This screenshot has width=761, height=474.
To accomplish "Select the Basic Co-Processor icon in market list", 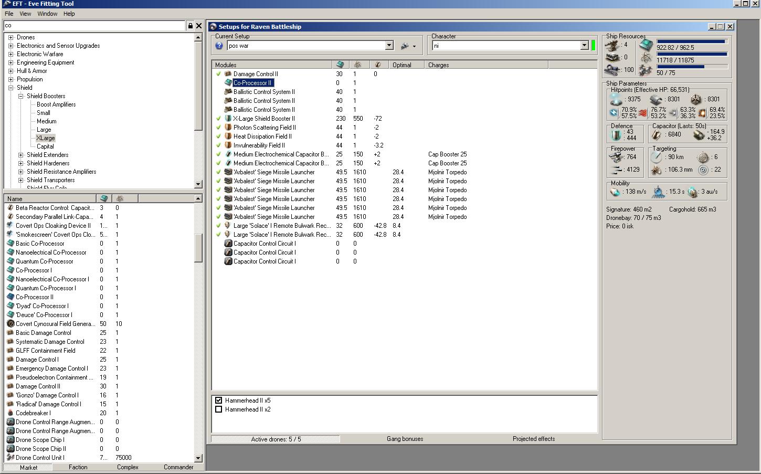I will (x=10, y=244).
